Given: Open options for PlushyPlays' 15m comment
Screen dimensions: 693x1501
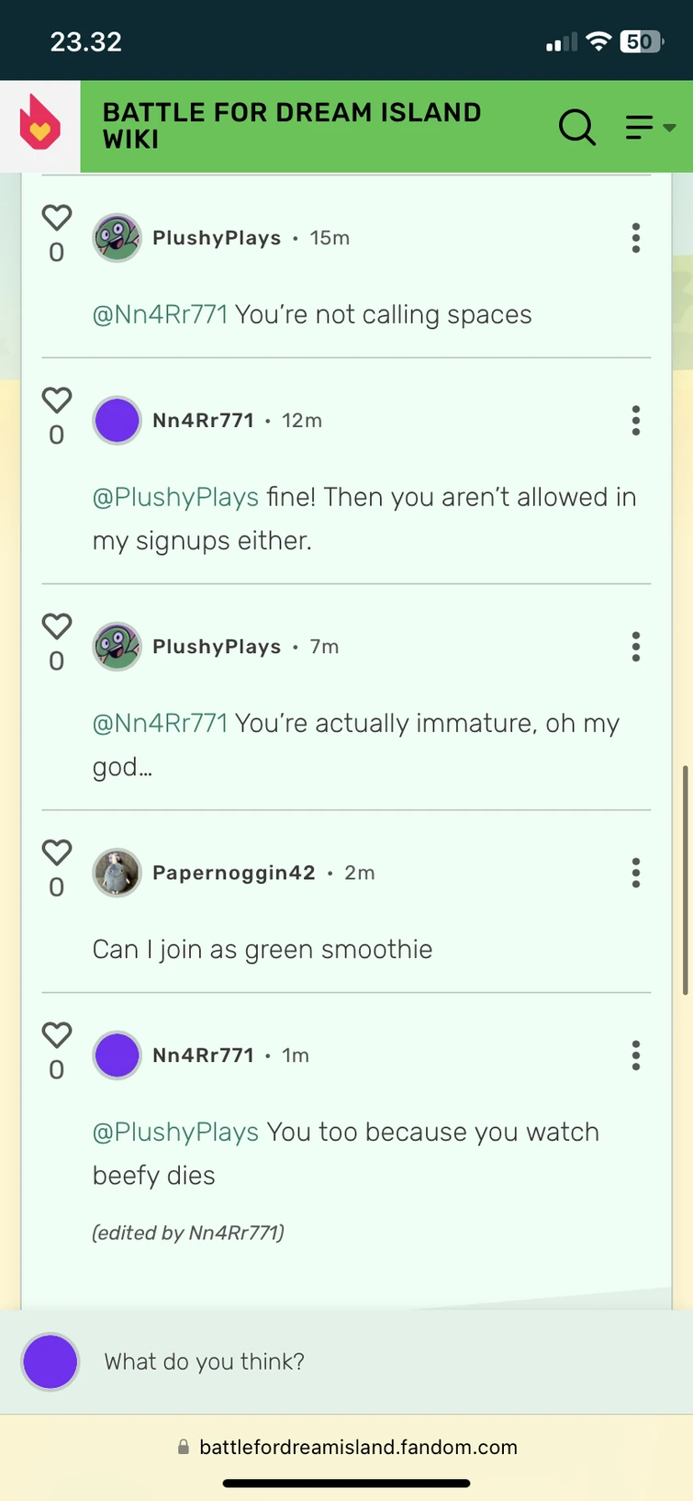Looking at the screenshot, I should pos(635,238).
